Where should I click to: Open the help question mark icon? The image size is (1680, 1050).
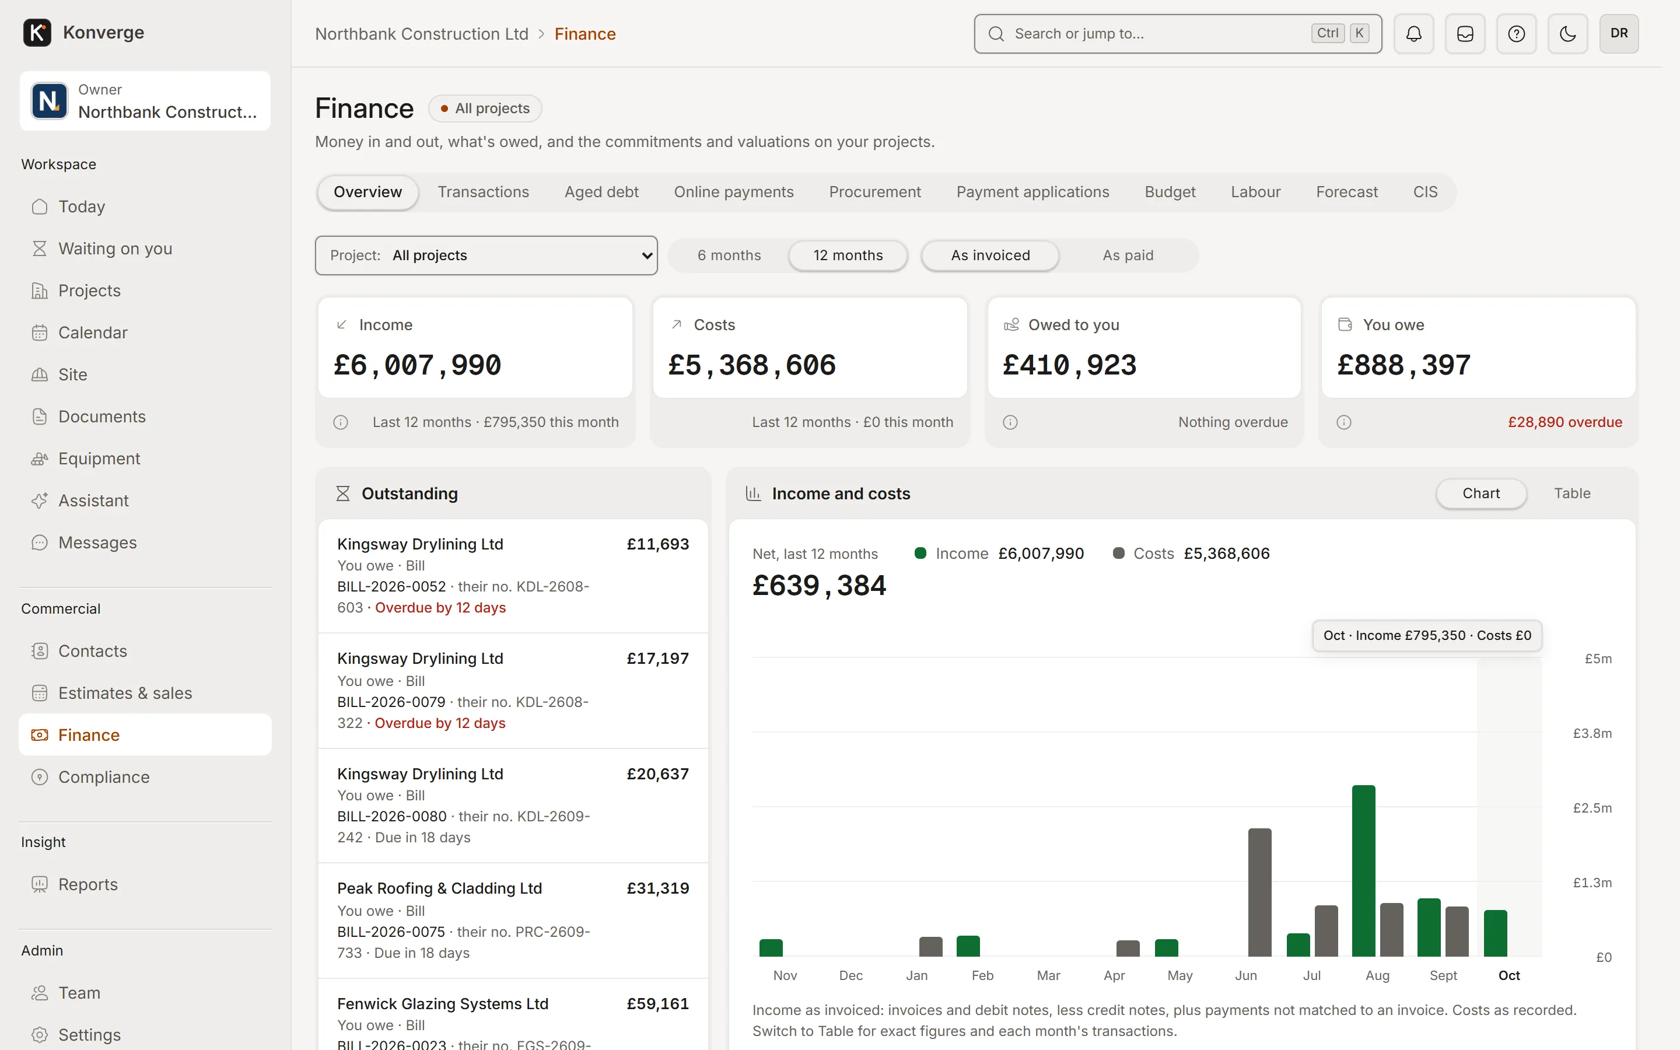pyautogui.click(x=1516, y=33)
